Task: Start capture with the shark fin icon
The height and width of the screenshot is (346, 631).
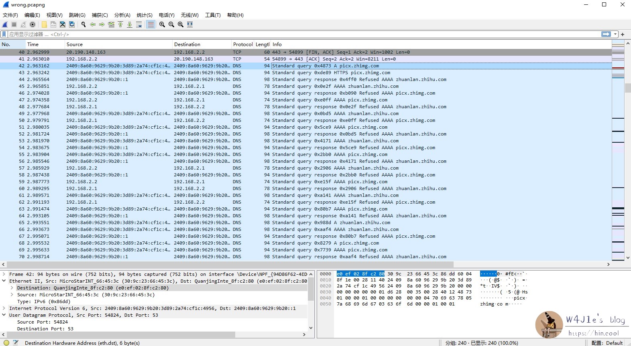Action: click(5, 24)
